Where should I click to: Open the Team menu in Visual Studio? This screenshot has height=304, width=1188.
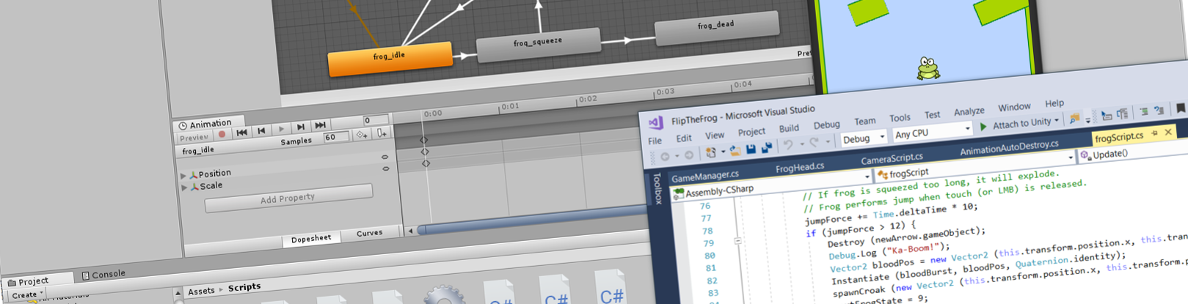pos(864,121)
